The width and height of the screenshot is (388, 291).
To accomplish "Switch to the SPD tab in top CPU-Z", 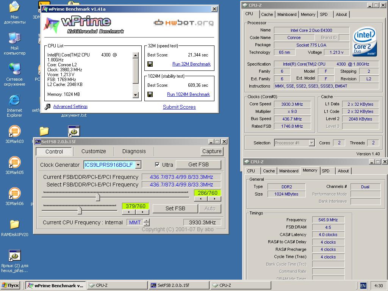I will [324, 14].
